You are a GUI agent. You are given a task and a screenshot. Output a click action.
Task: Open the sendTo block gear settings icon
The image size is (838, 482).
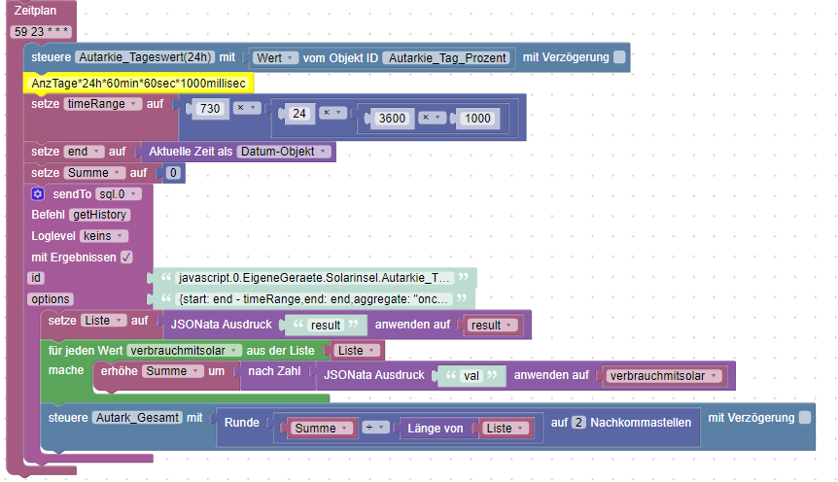(x=38, y=194)
